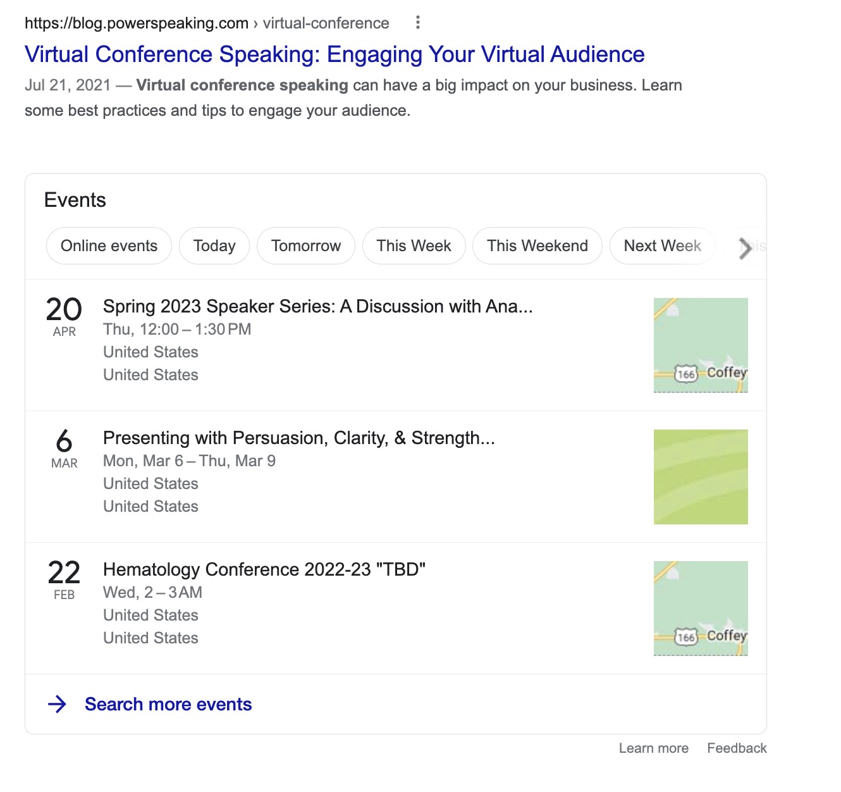Expand more filters with the right chevron
The height and width of the screenshot is (792, 841).
pos(745,248)
